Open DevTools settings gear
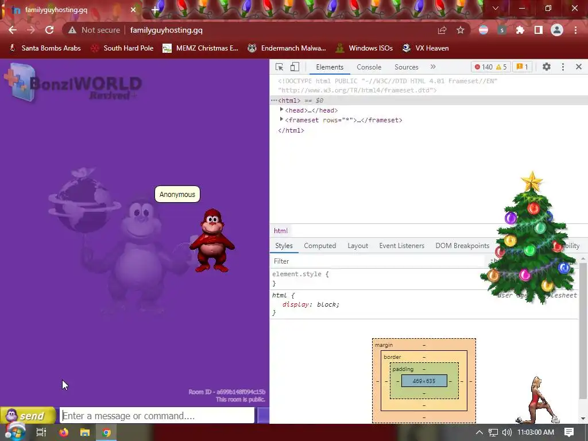The image size is (588, 441). 547,67
